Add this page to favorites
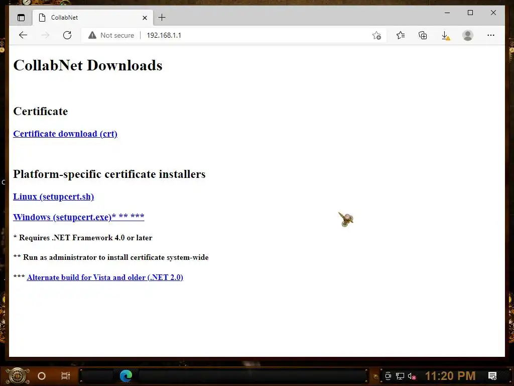This screenshot has height=386, width=514. click(376, 36)
